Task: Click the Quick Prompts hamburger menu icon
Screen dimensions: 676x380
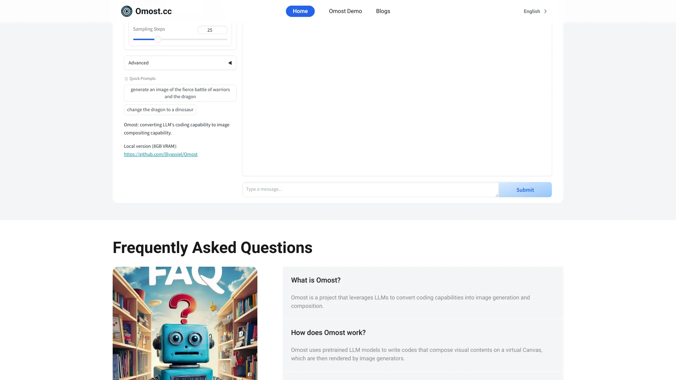Action: [126, 78]
